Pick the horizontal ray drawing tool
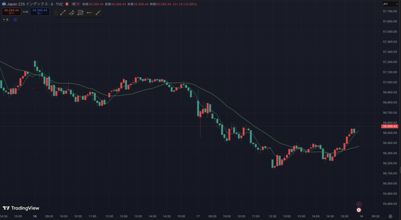Image resolution: width=401 pixels, height=220 pixels. tap(89, 13)
